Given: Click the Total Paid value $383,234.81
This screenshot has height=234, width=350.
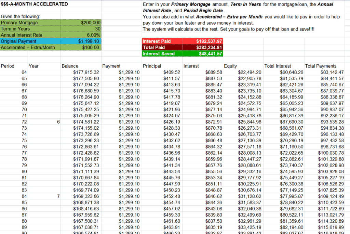Looking at the screenshot, I should (x=203, y=47).
